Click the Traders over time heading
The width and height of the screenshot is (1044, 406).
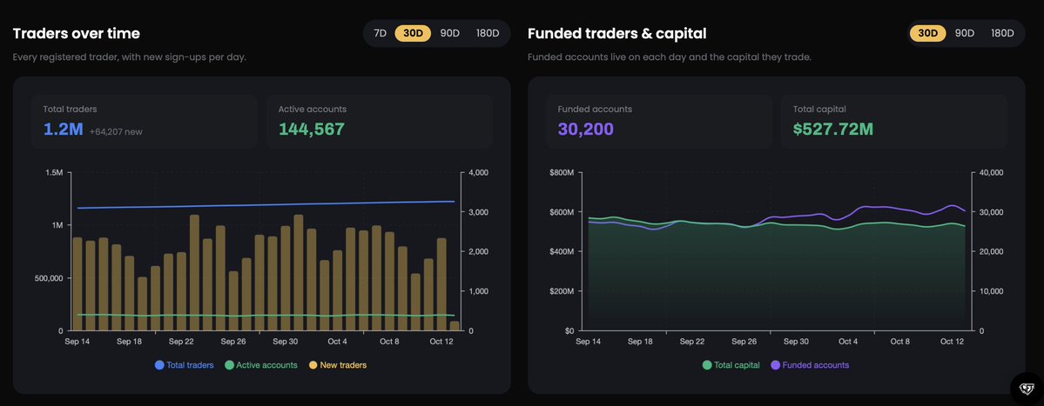click(x=77, y=33)
